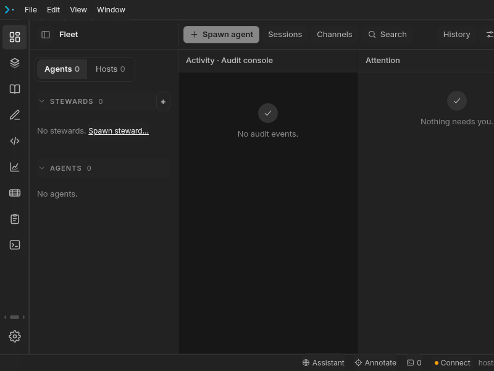Image resolution: width=494 pixels, height=371 pixels.
Task: Open settings via the gear icon
Action: click(14, 336)
